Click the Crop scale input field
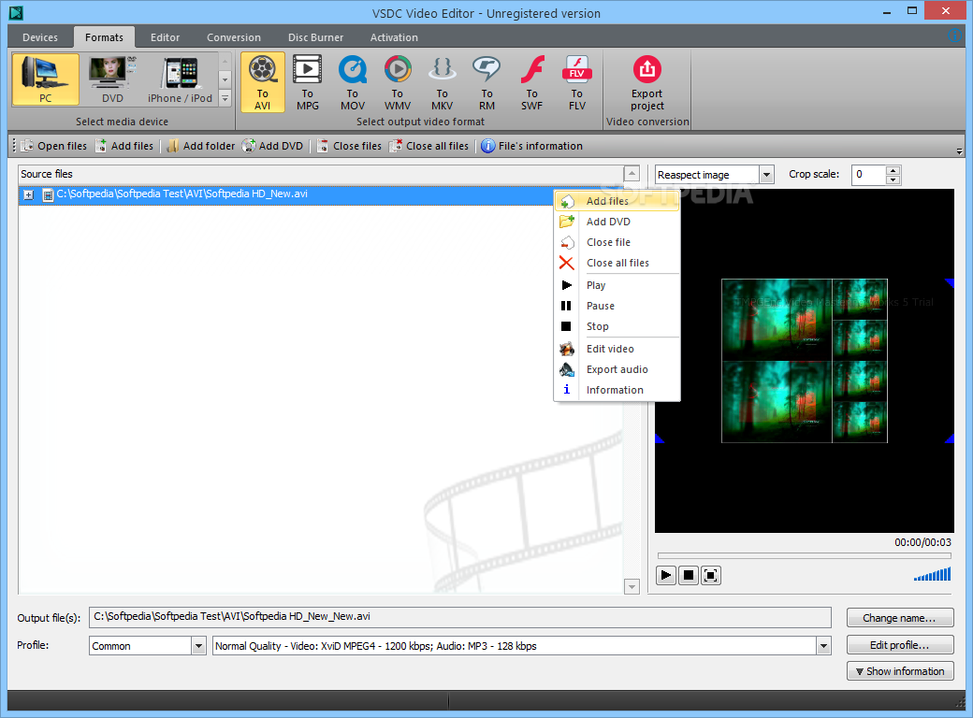The width and height of the screenshot is (973, 718). click(x=869, y=175)
